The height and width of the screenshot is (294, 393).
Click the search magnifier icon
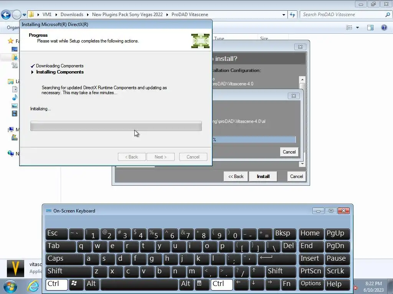[x=387, y=15]
